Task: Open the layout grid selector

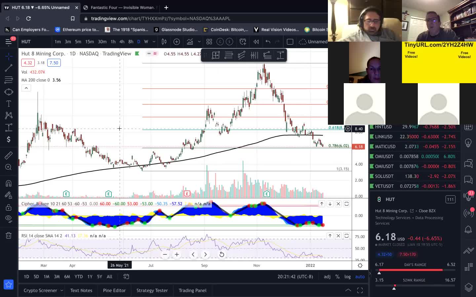Action: (209, 42)
